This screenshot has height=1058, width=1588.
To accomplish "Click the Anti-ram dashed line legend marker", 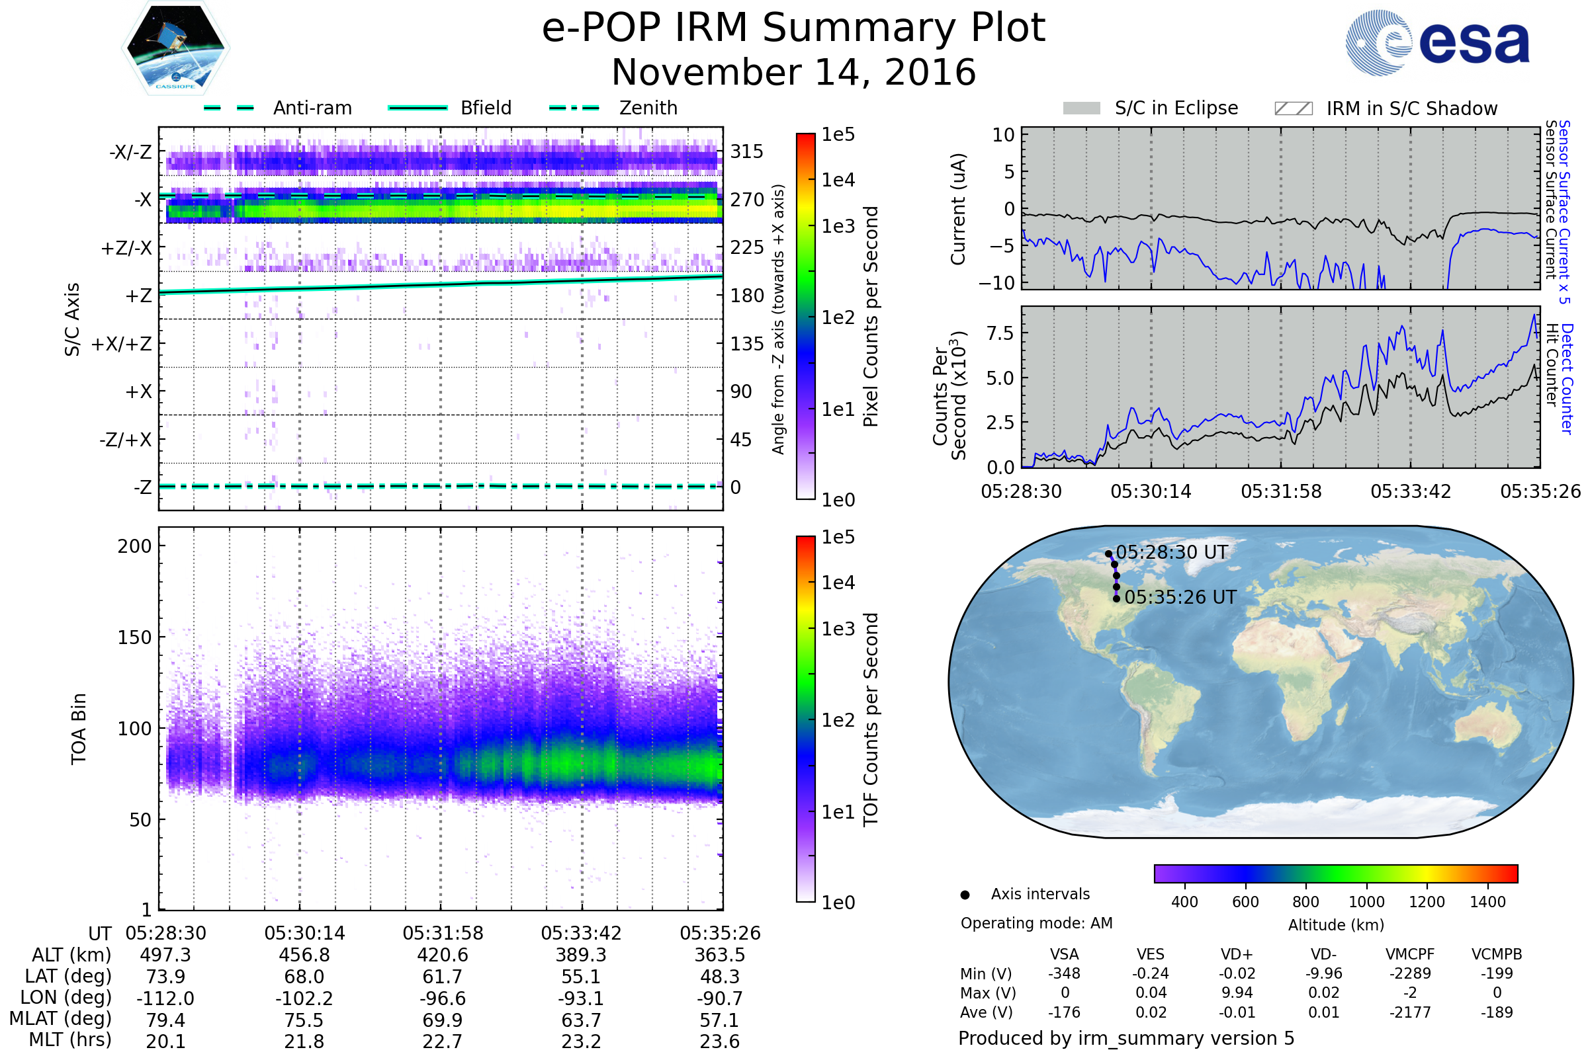I will (229, 108).
